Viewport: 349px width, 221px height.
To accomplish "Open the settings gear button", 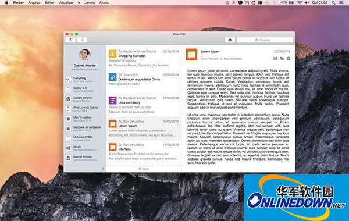I will tap(230, 40).
